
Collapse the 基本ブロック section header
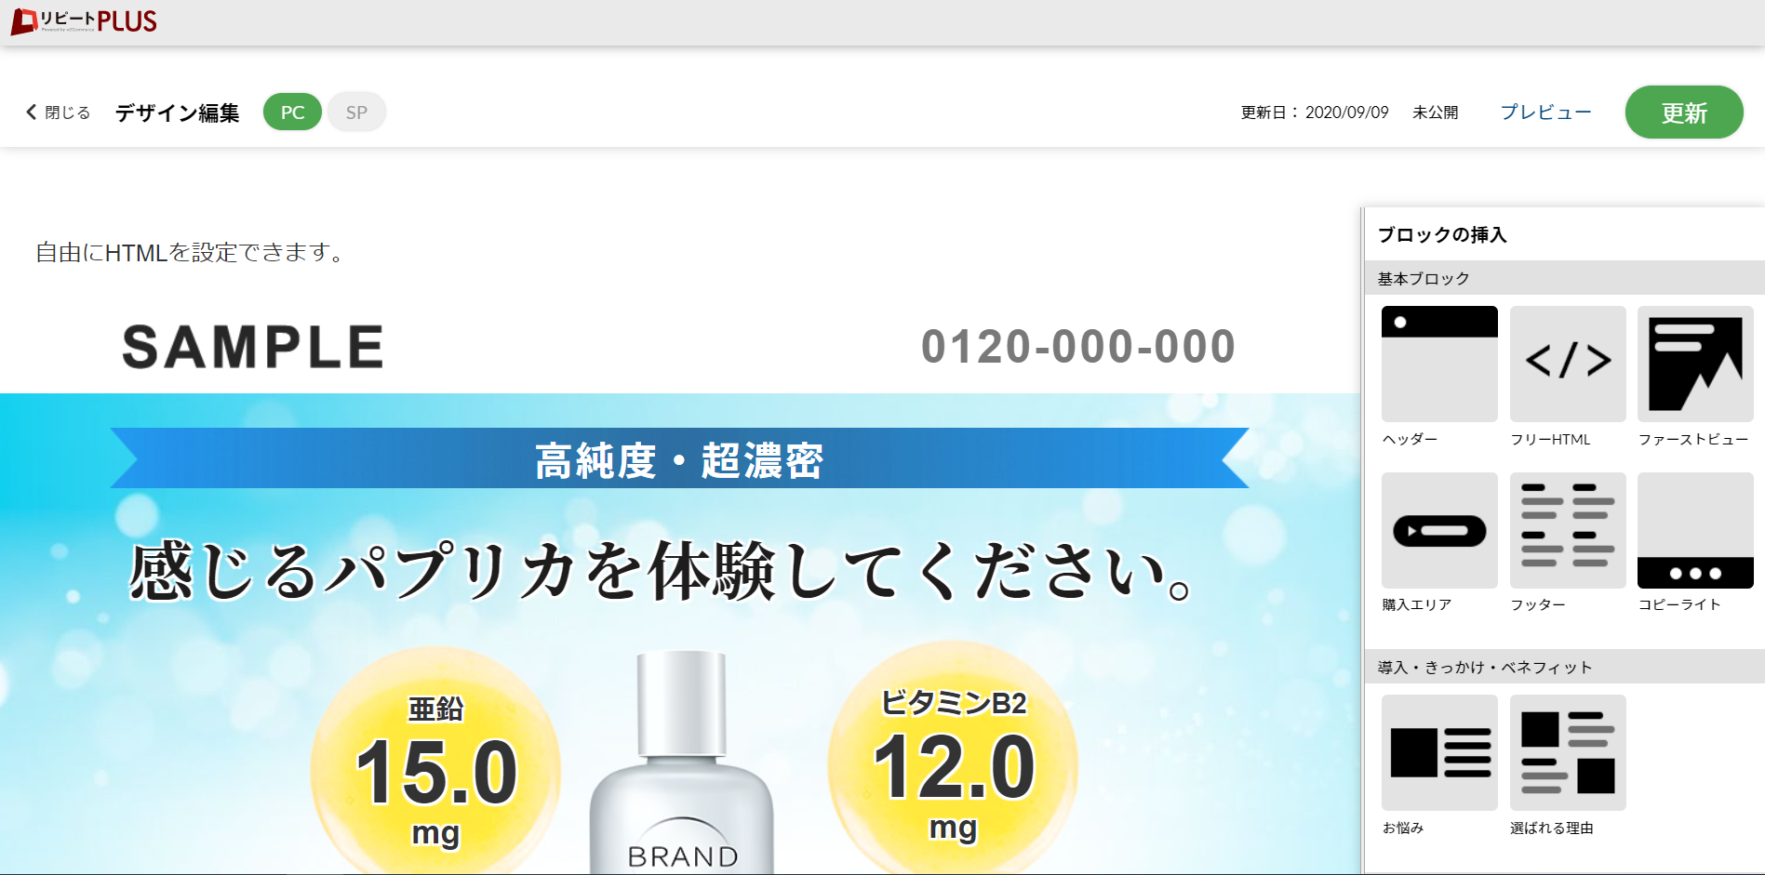click(x=1565, y=278)
